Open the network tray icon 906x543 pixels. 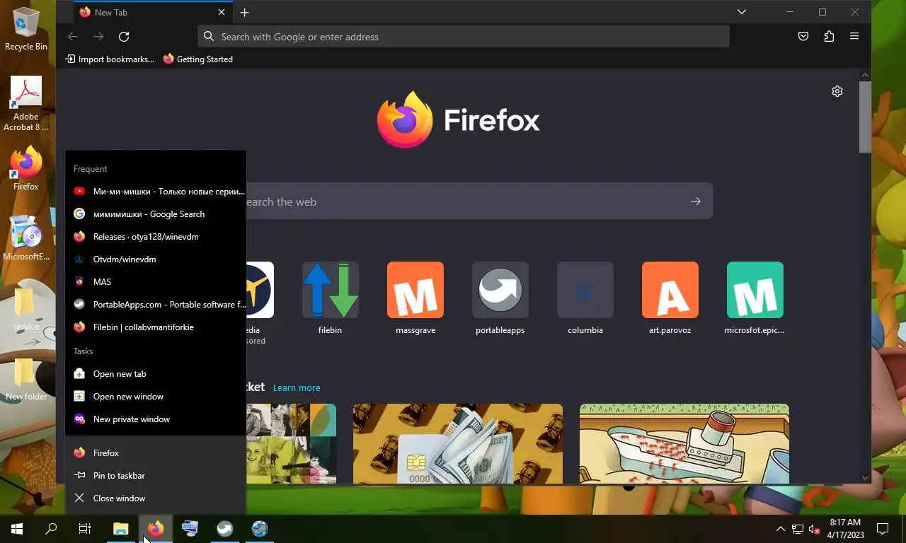[x=798, y=529]
